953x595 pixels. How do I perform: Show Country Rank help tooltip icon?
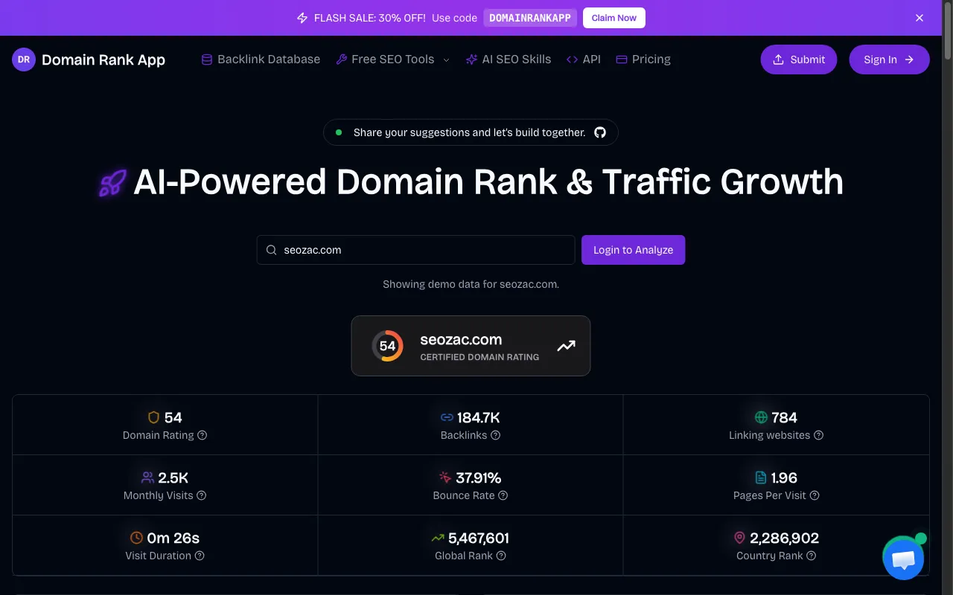click(x=812, y=556)
